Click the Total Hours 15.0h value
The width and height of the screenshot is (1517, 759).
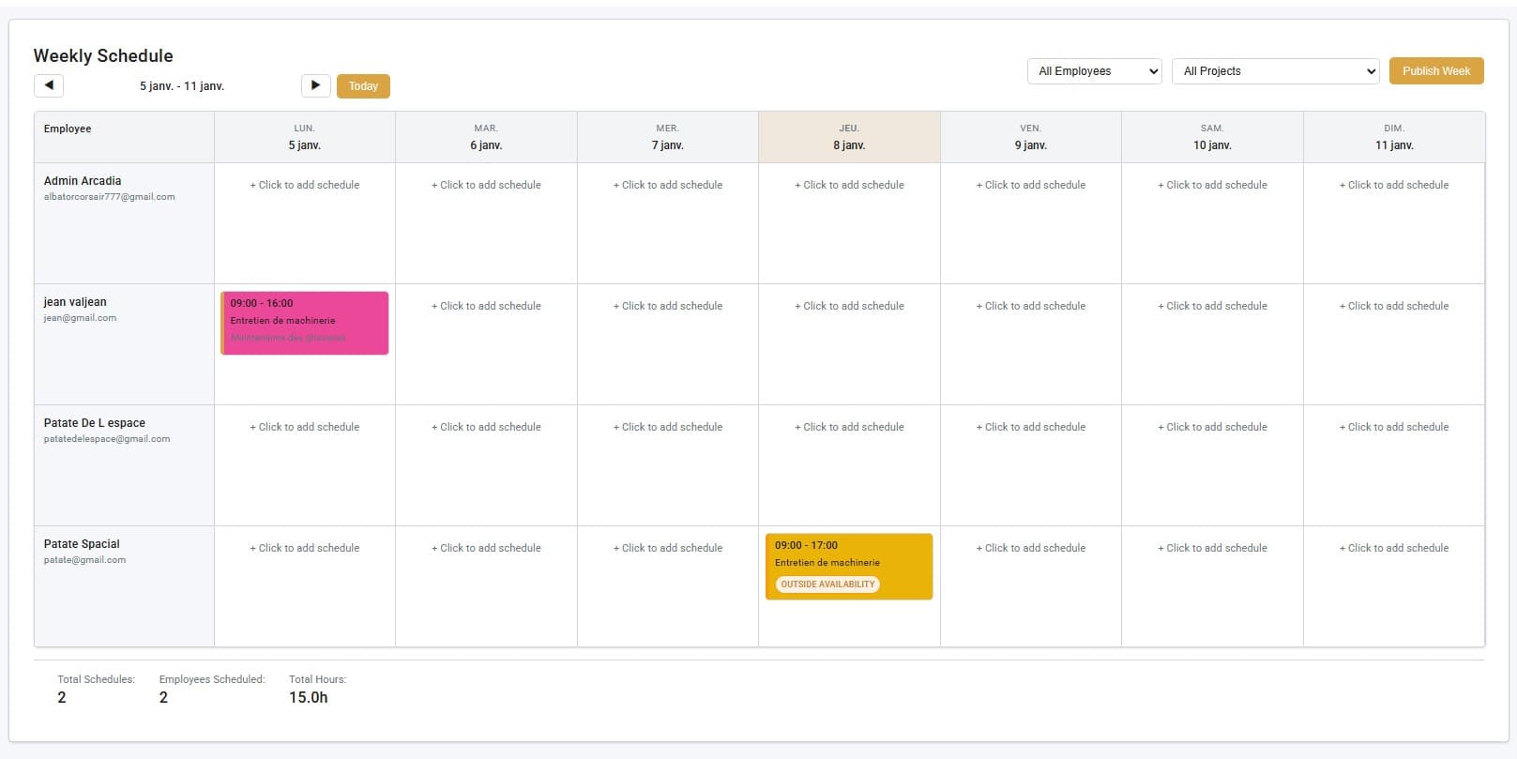309,697
